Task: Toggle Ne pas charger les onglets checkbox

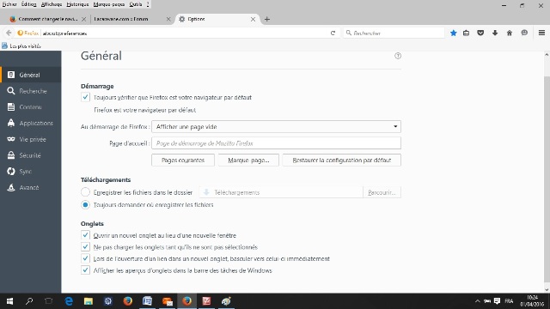Action: pyautogui.click(x=85, y=246)
